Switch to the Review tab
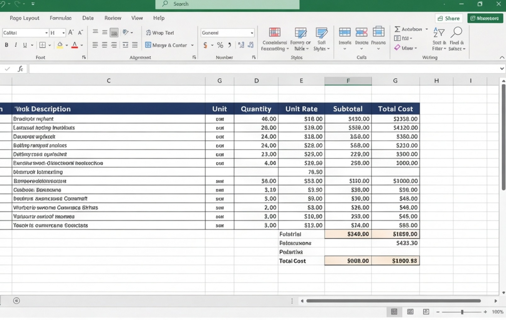 pos(113,18)
